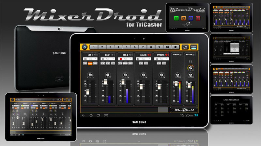Open the SOUND color dropdown
Viewport: 261px width, 146px height.
(x=143, y=59)
